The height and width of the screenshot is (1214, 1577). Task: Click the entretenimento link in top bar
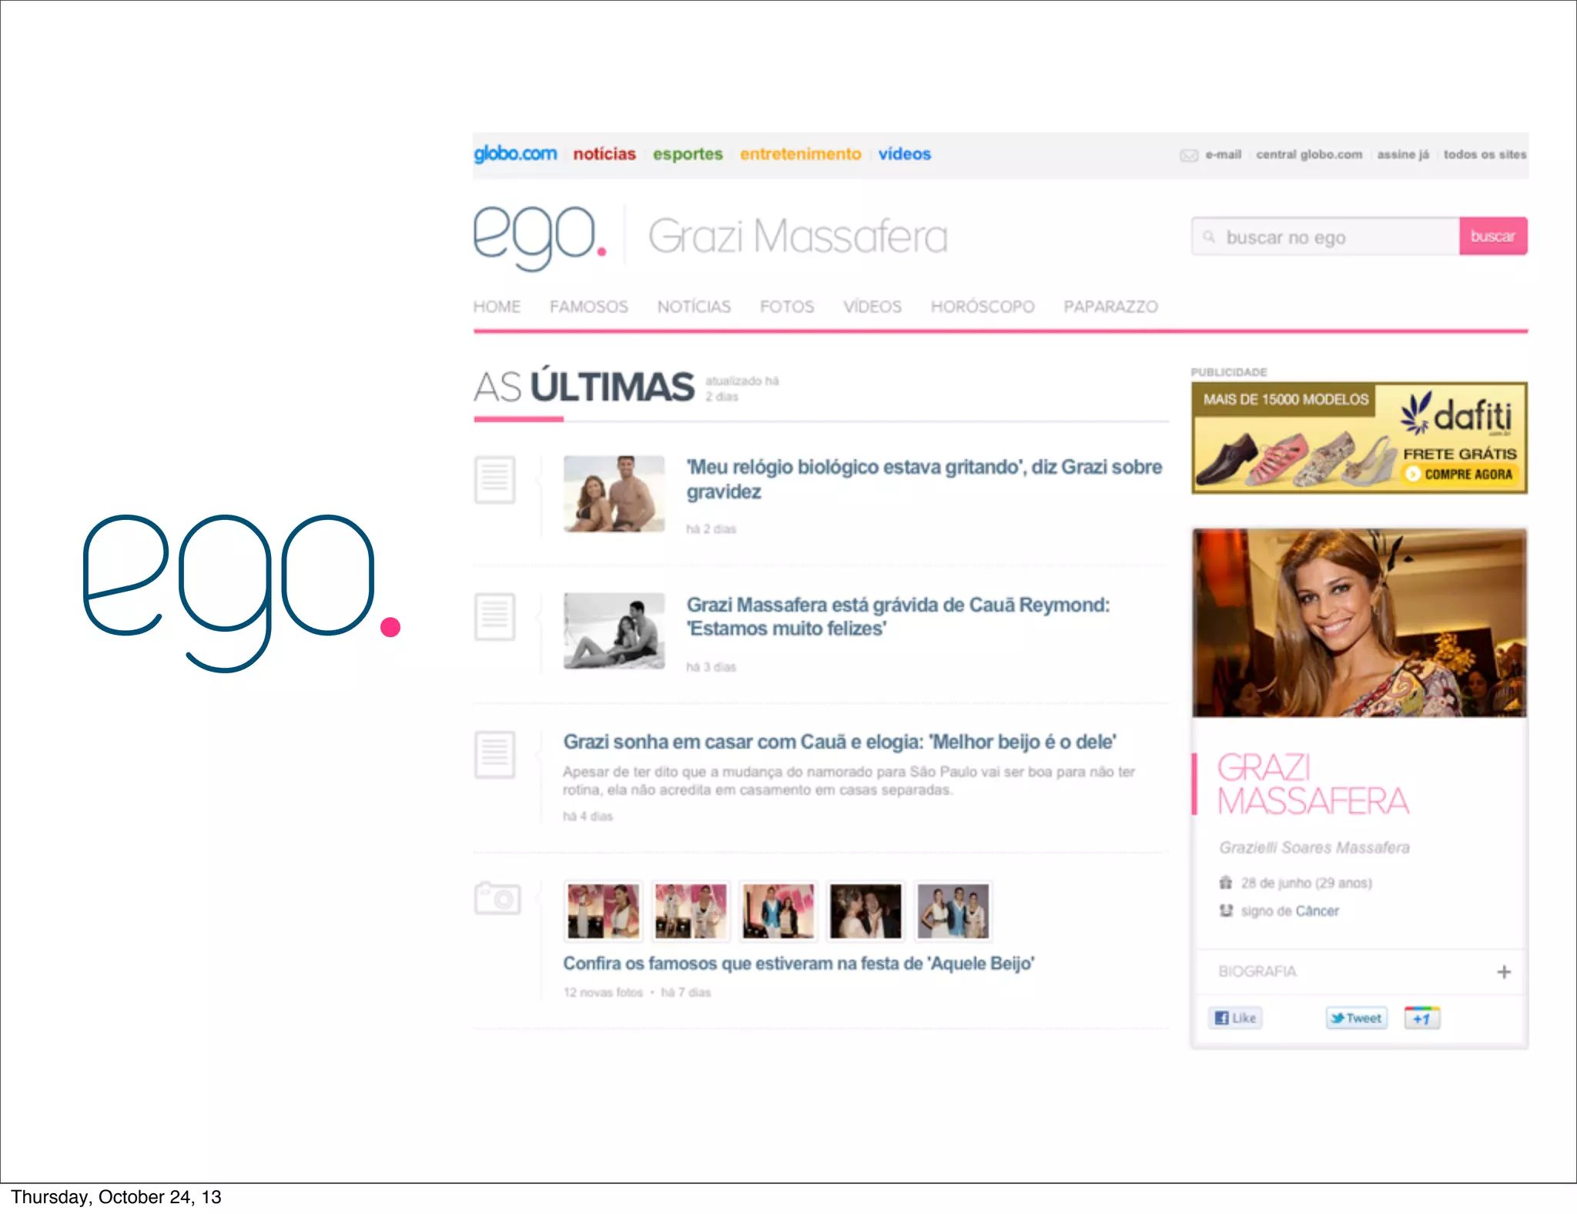pos(800,154)
